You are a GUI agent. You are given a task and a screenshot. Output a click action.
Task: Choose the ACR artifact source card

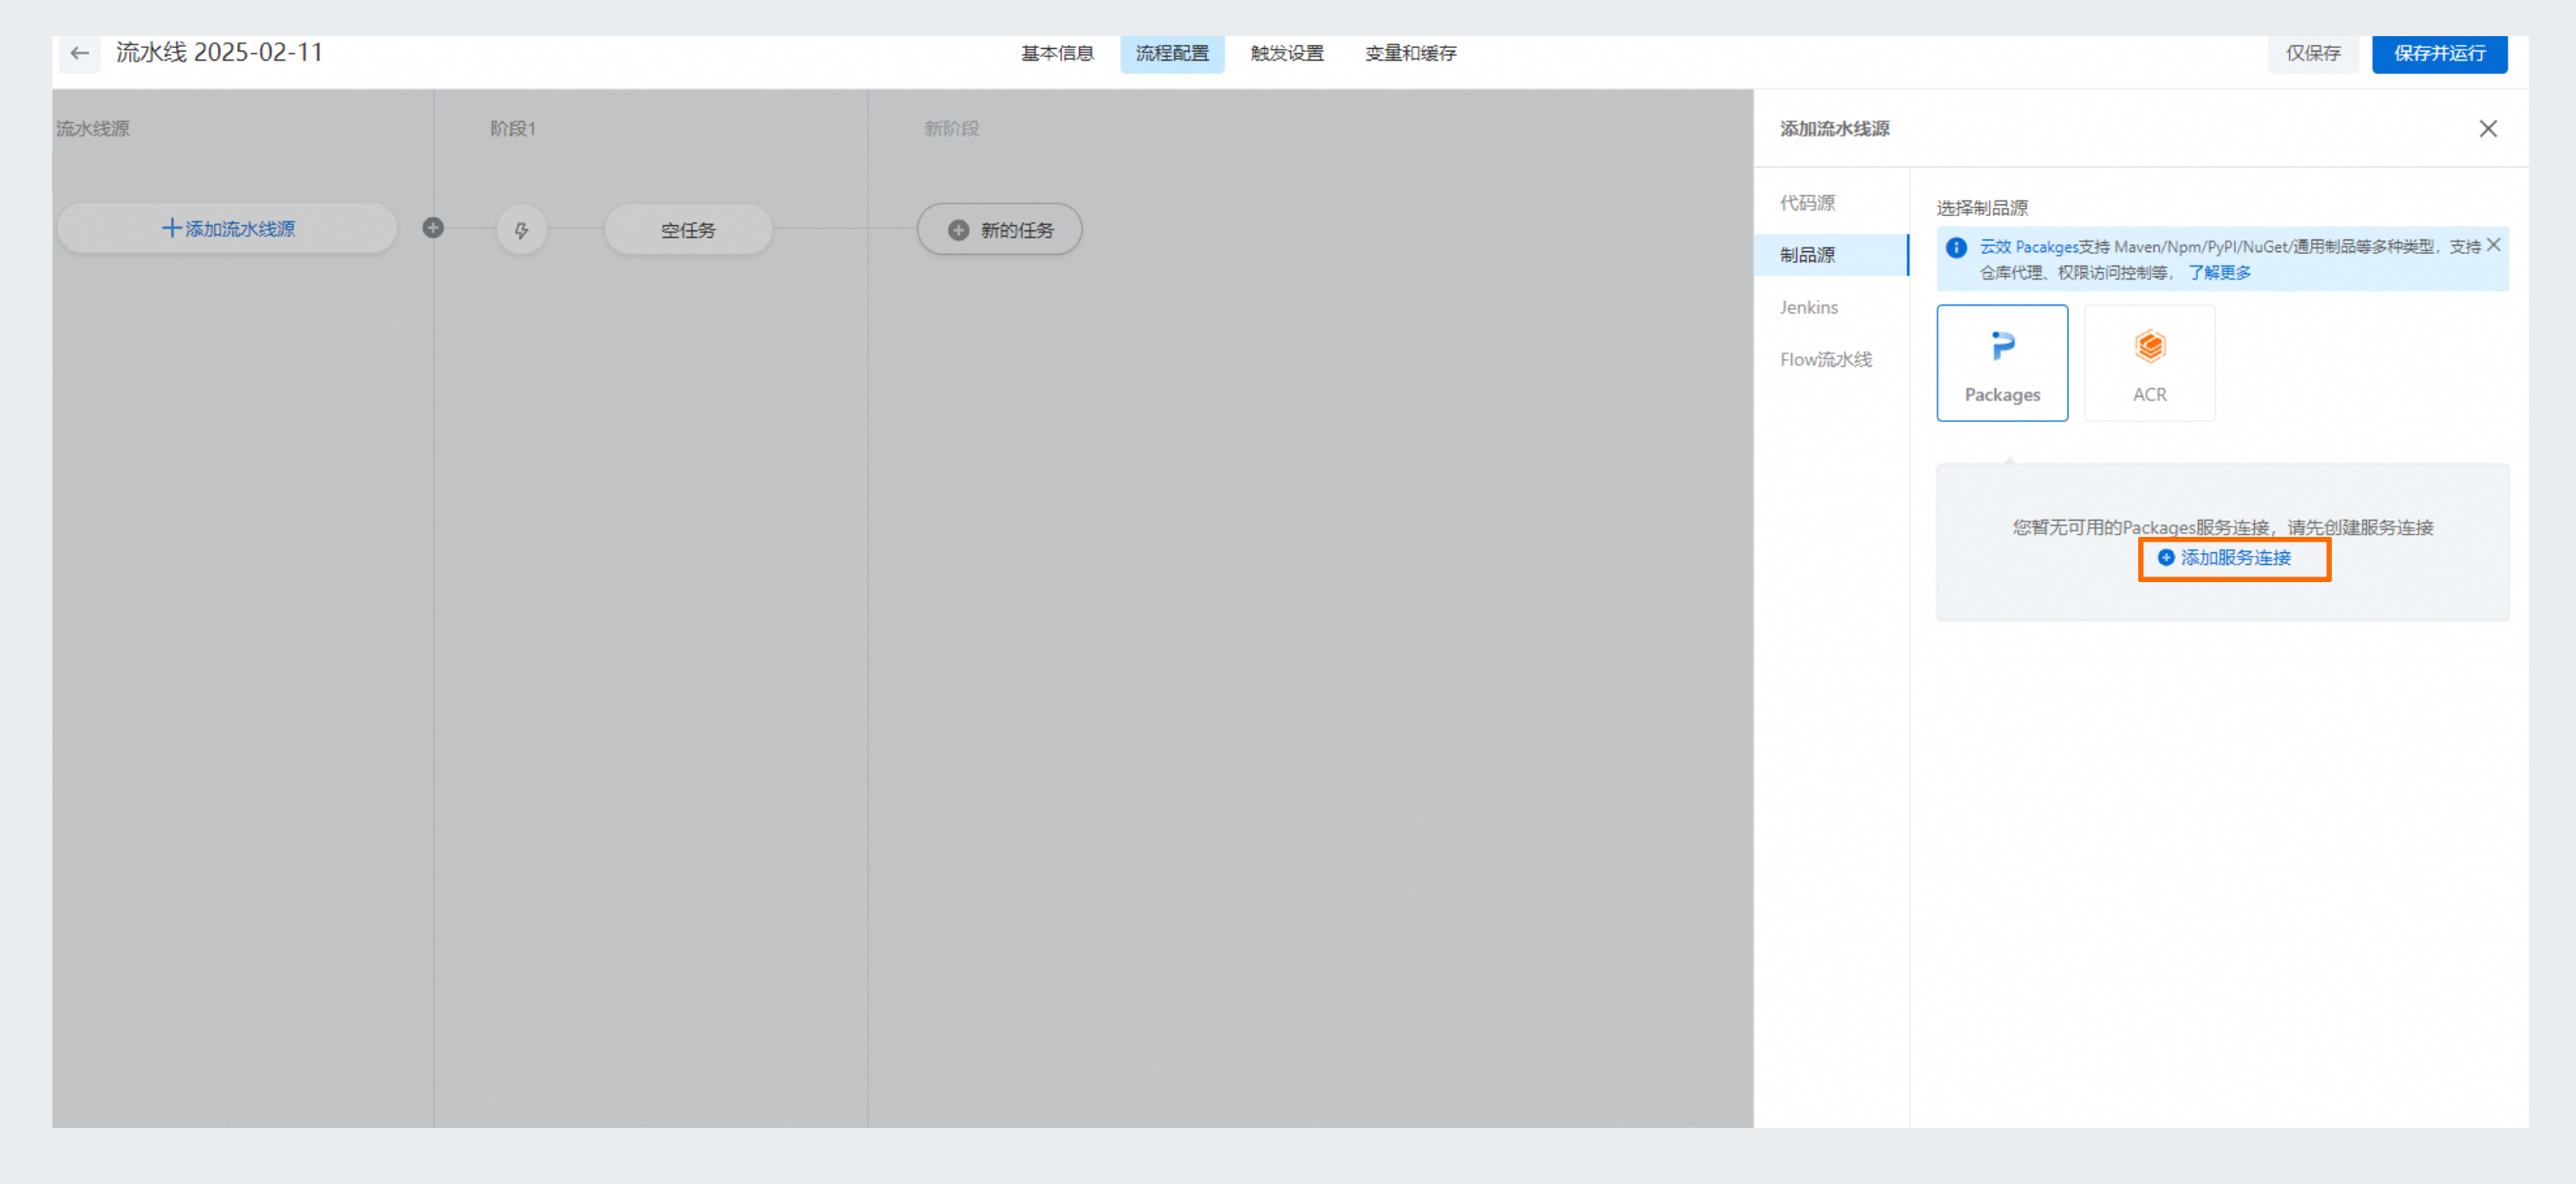tap(2149, 362)
